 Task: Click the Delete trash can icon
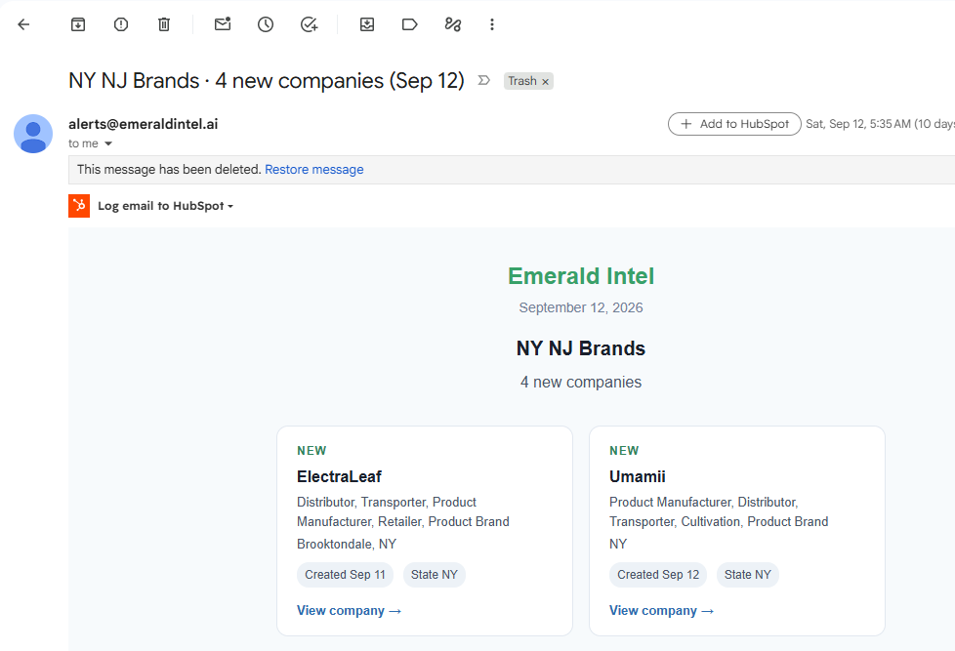pos(164,24)
